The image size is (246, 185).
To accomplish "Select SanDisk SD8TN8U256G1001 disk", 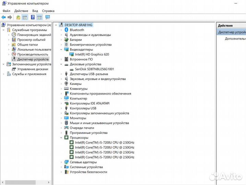I will [x=94, y=69].
